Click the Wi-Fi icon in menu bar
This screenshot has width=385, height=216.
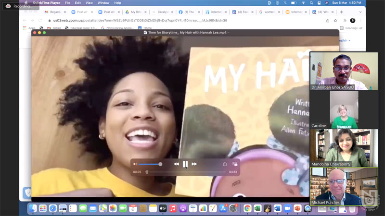304,3
